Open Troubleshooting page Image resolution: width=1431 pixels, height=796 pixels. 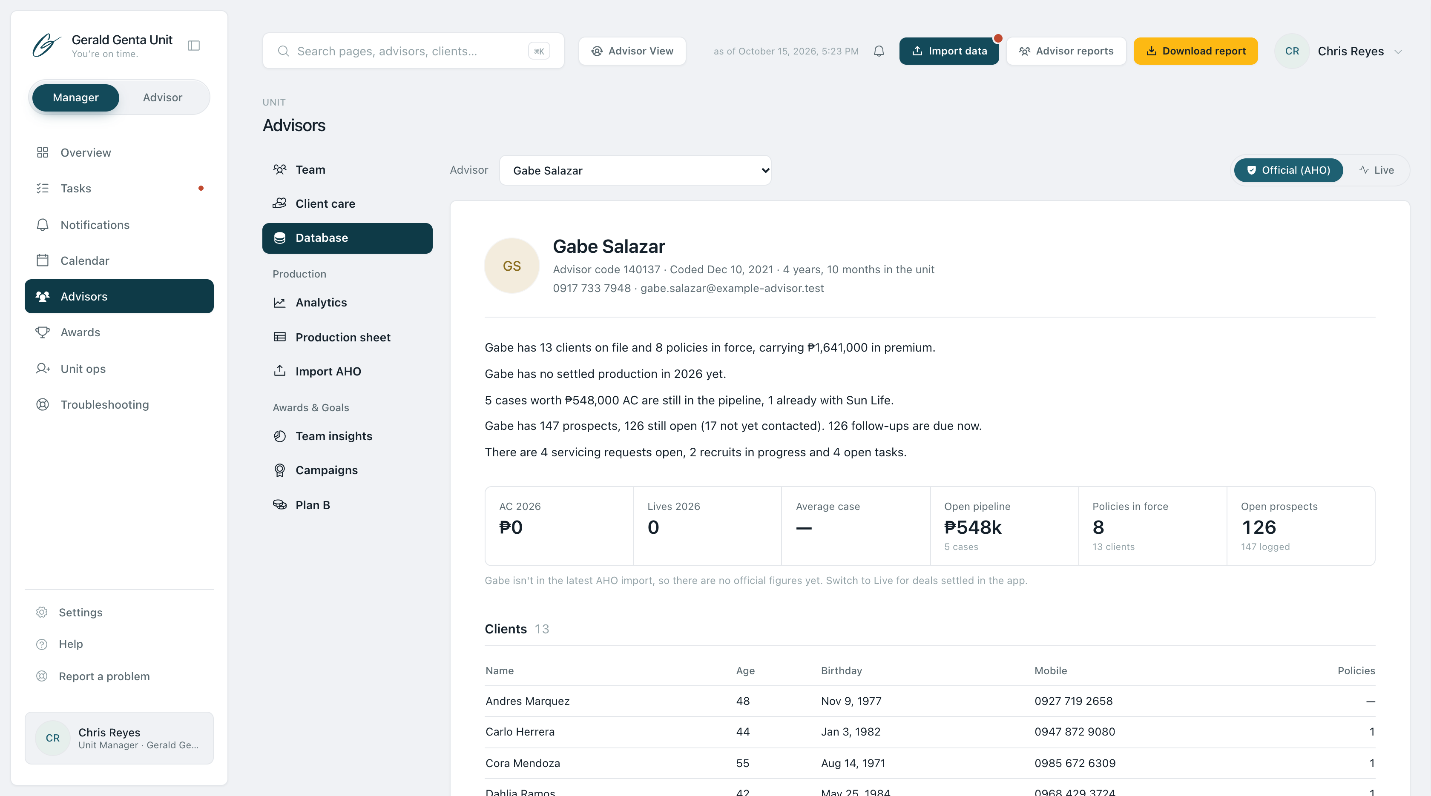pos(119,405)
